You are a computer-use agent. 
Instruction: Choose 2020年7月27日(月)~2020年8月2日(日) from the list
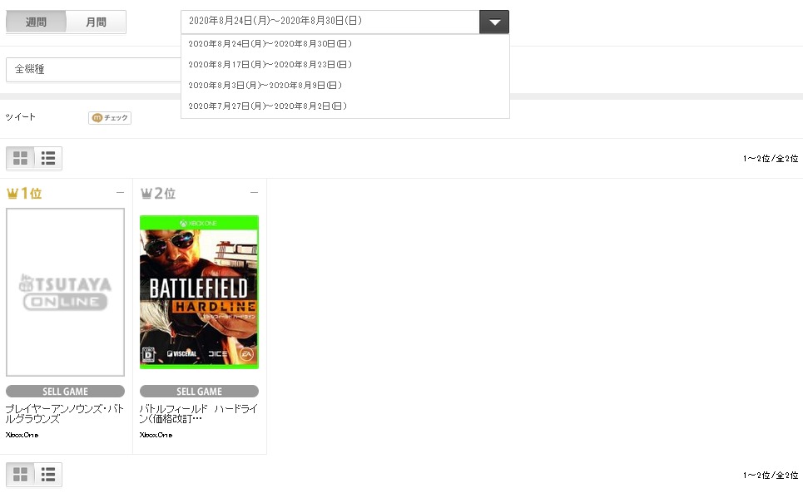click(344, 106)
